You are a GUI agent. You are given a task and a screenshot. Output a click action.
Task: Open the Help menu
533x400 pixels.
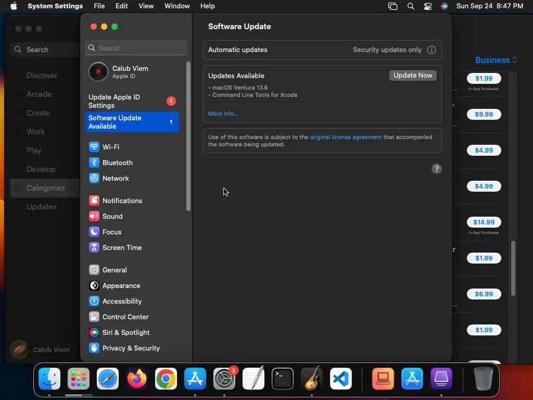click(207, 6)
